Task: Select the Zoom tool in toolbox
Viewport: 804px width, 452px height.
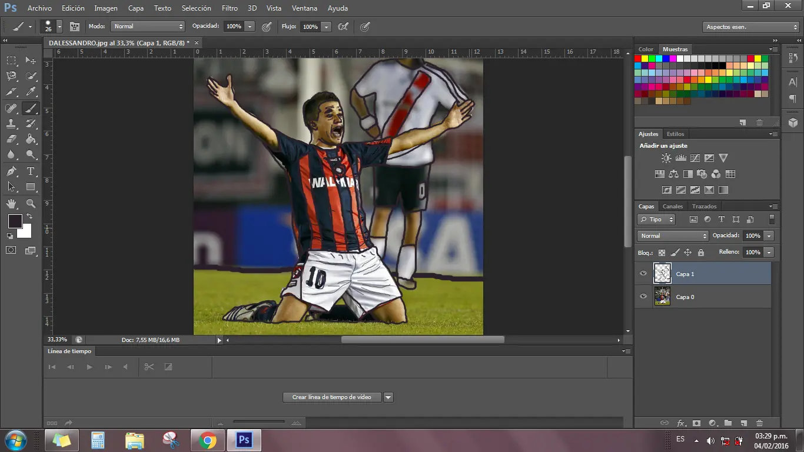Action: coord(31,204)
